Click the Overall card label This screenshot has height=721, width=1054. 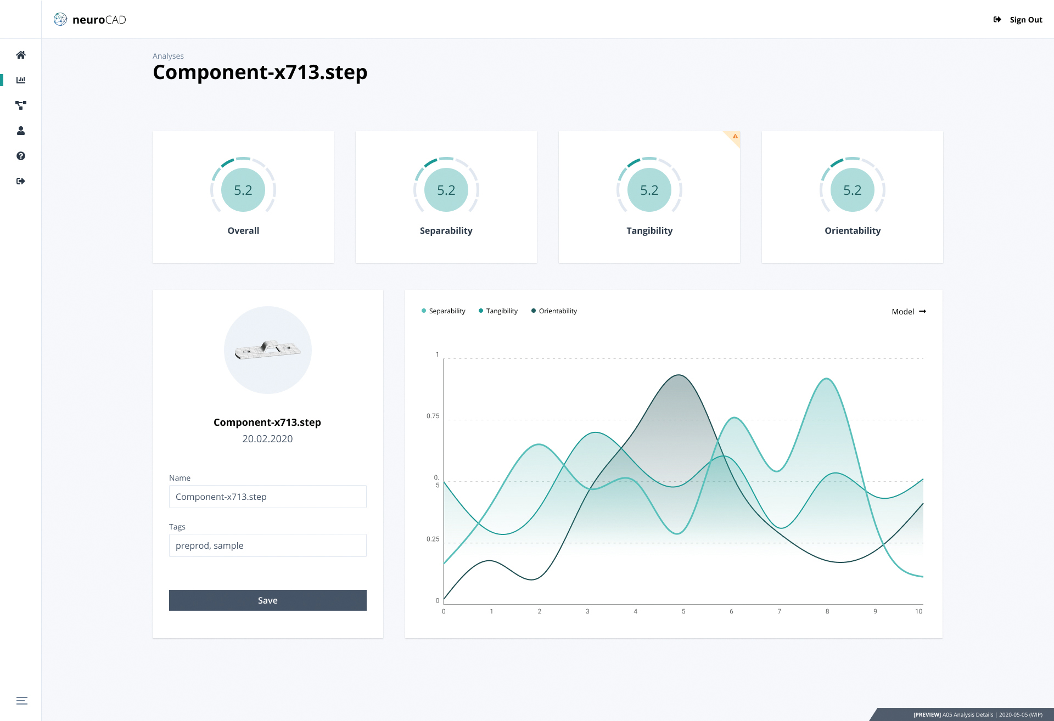pos(243,230)
